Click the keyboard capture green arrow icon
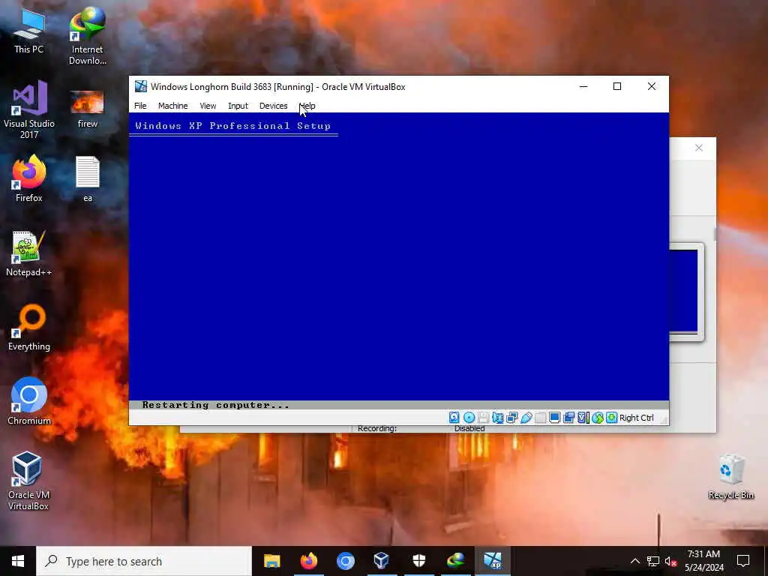 [x=612, y=417]
